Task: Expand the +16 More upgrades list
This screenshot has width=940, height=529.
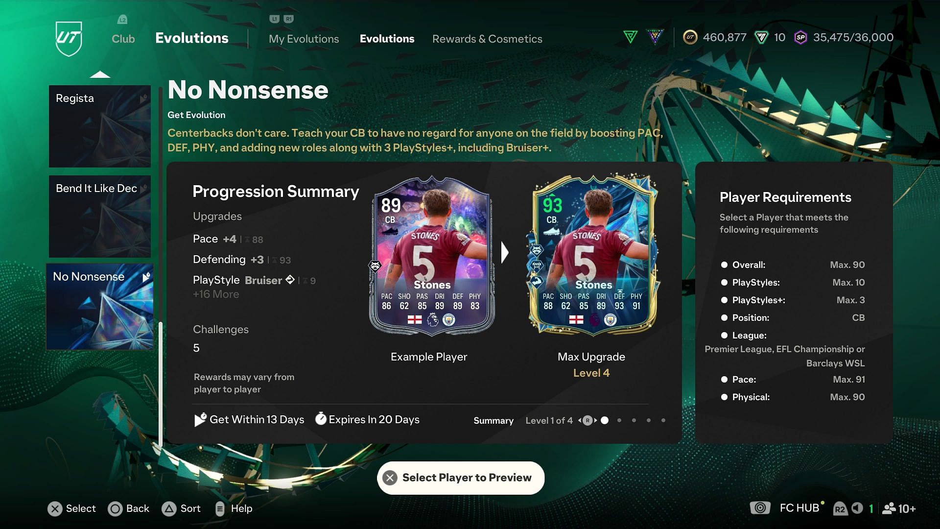Action: [216, 294]
